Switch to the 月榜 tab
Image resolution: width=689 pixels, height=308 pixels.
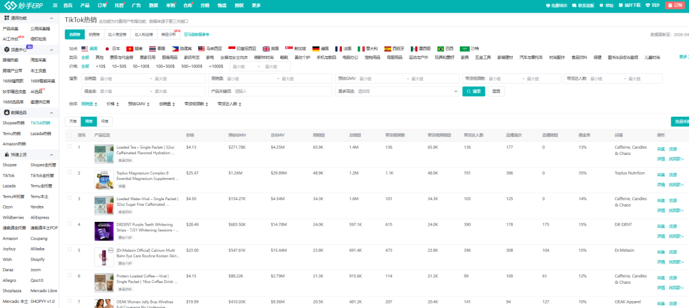(104, 121)
